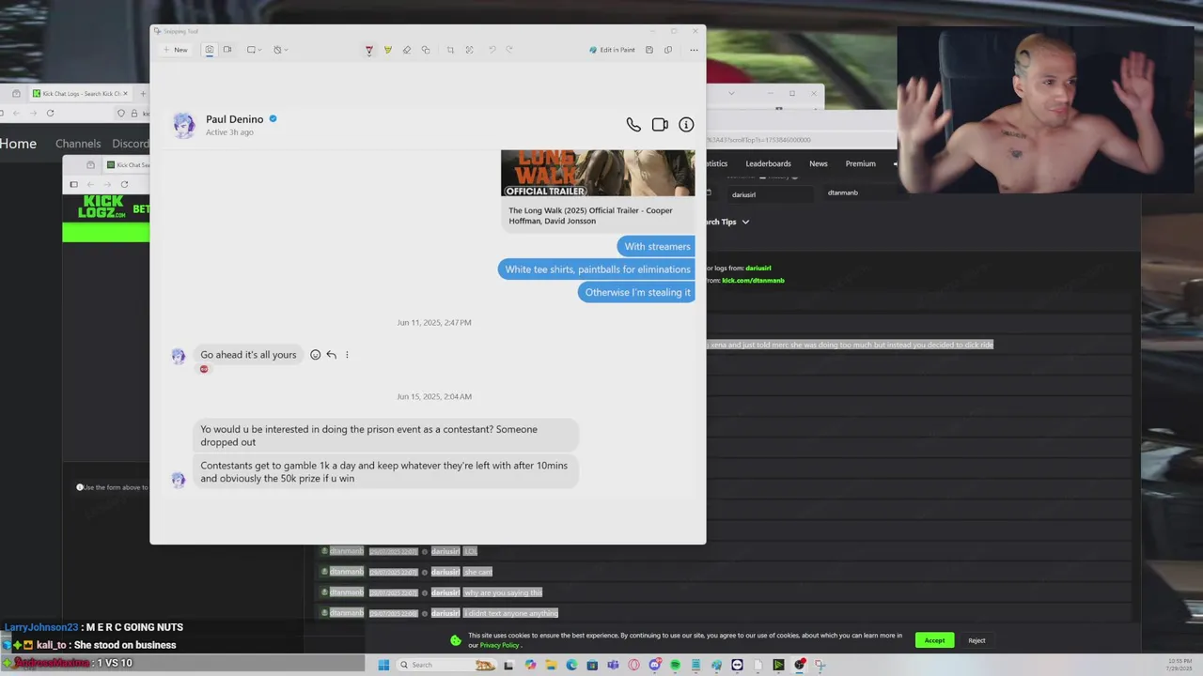Click the dtanmanb channel search field

(865, 192)
